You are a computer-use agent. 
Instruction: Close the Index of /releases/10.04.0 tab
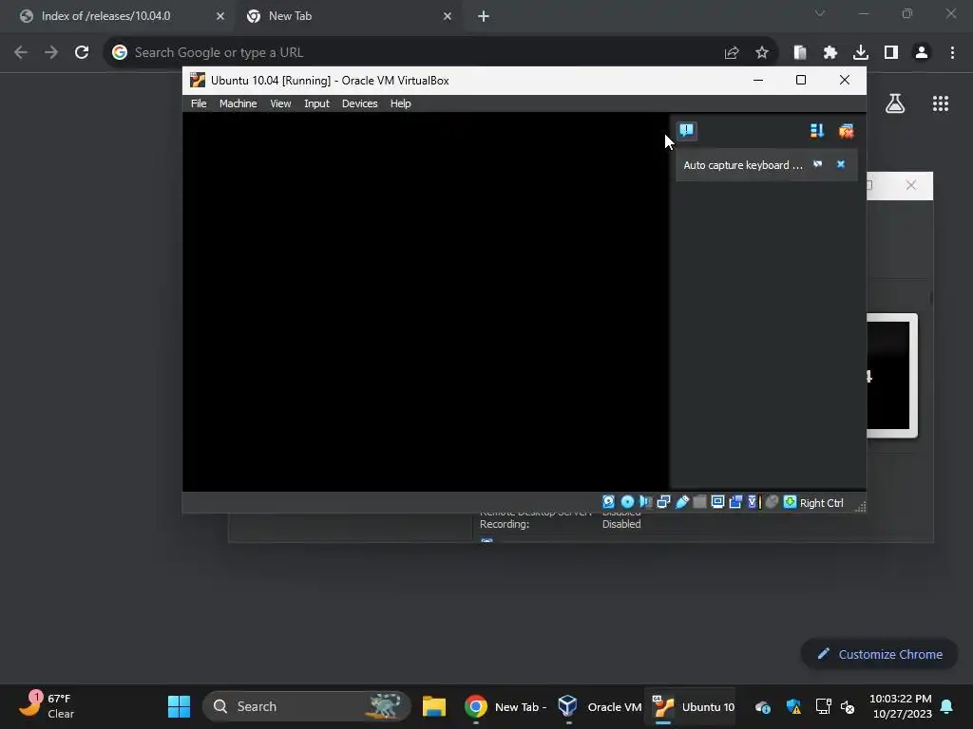tap(220, 16)
